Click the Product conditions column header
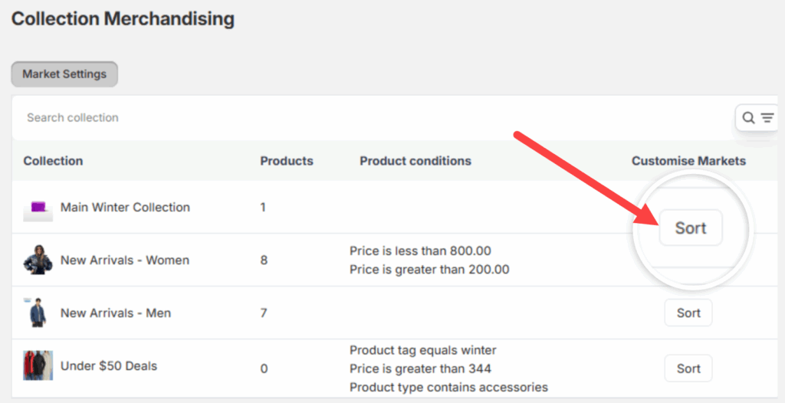 click(415, 161)
